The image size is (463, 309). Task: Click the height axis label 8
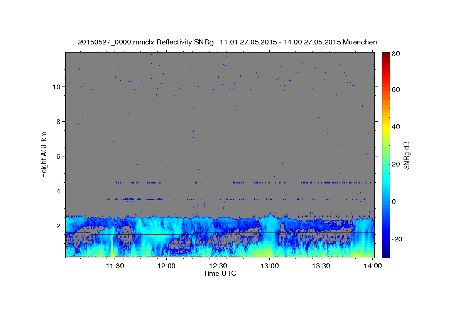[x=58, y=122]
